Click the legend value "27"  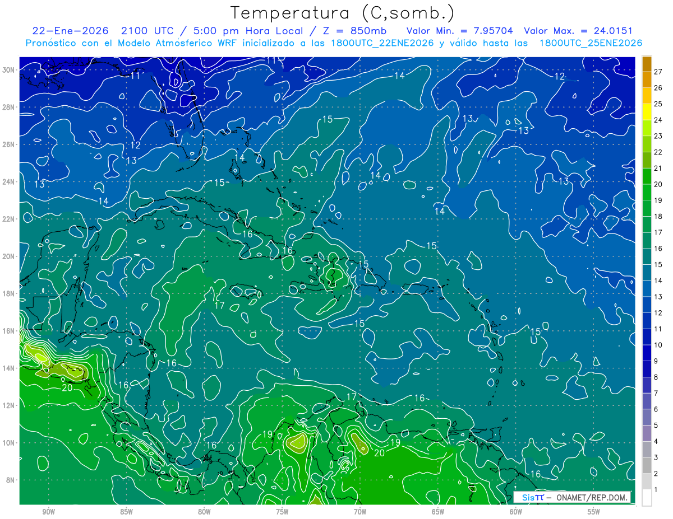(x=658, y=71)
